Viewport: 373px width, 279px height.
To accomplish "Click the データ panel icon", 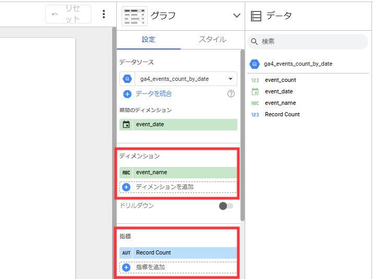I will click(256, 16).
